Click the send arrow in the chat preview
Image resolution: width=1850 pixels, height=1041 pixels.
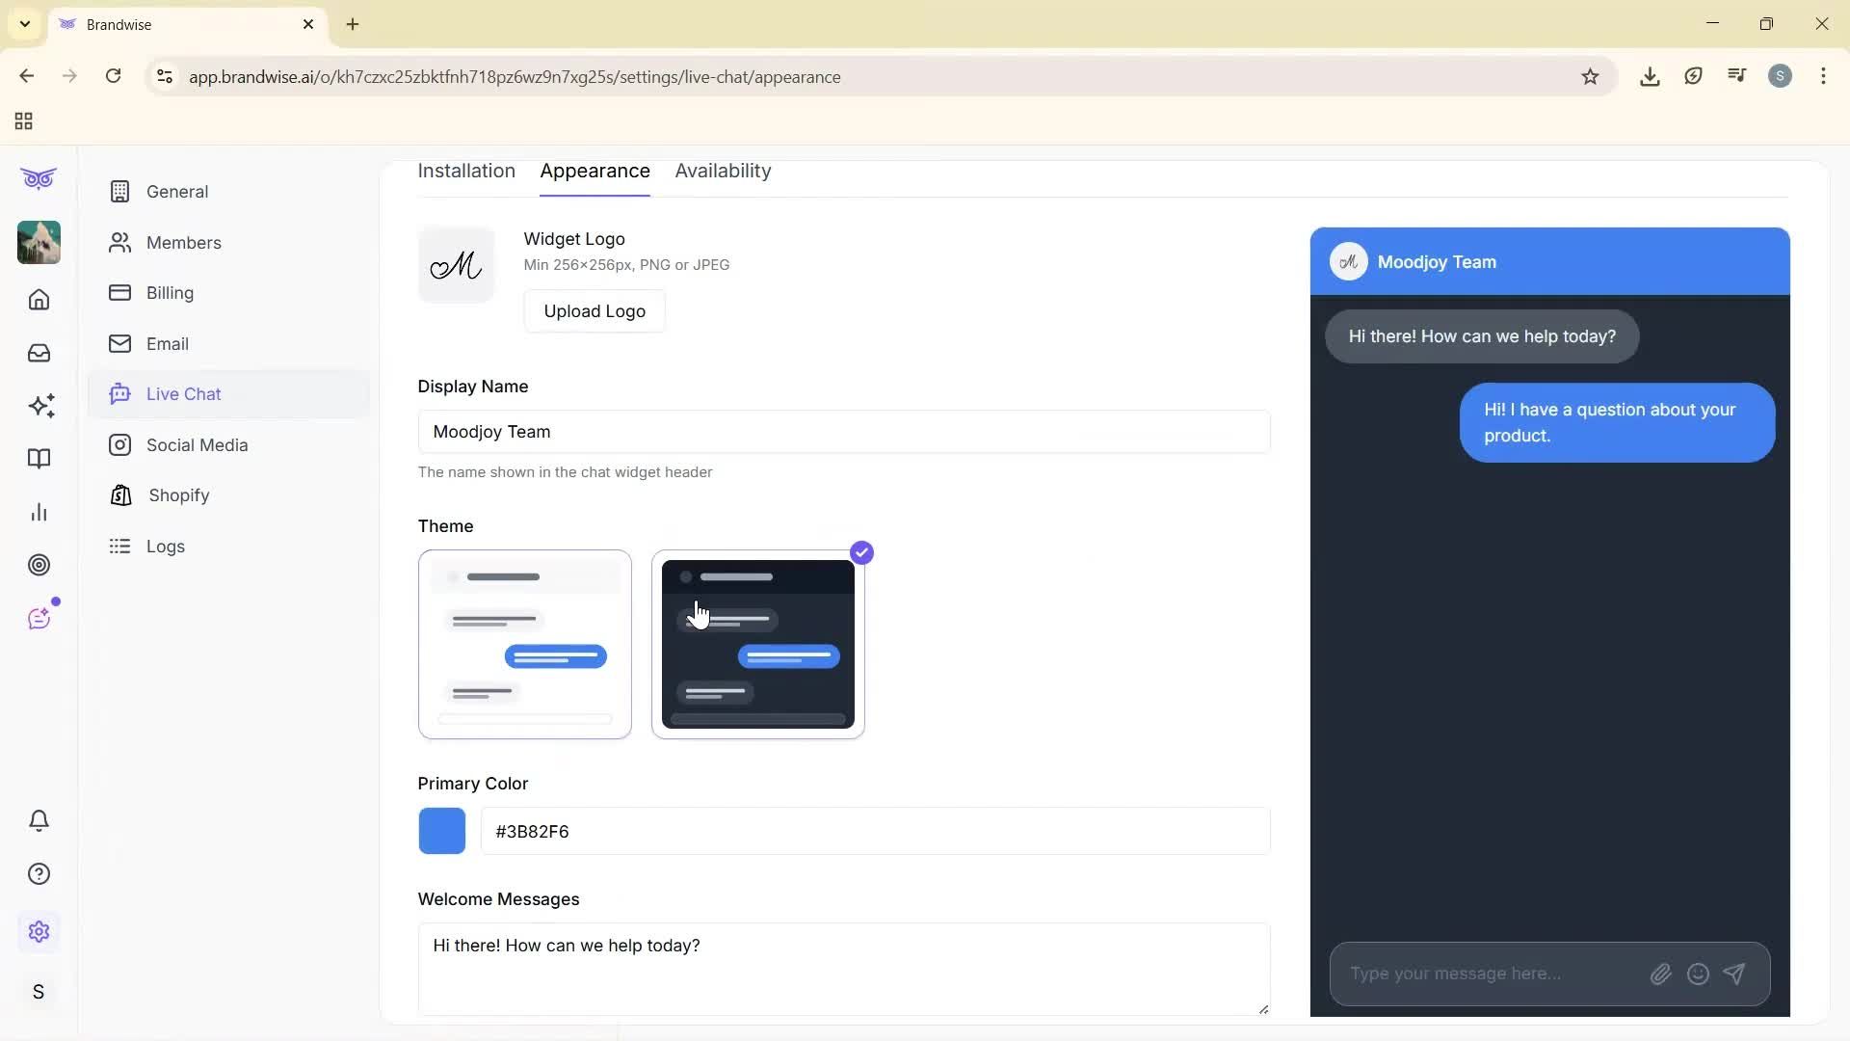click(x=1734, y=974)
